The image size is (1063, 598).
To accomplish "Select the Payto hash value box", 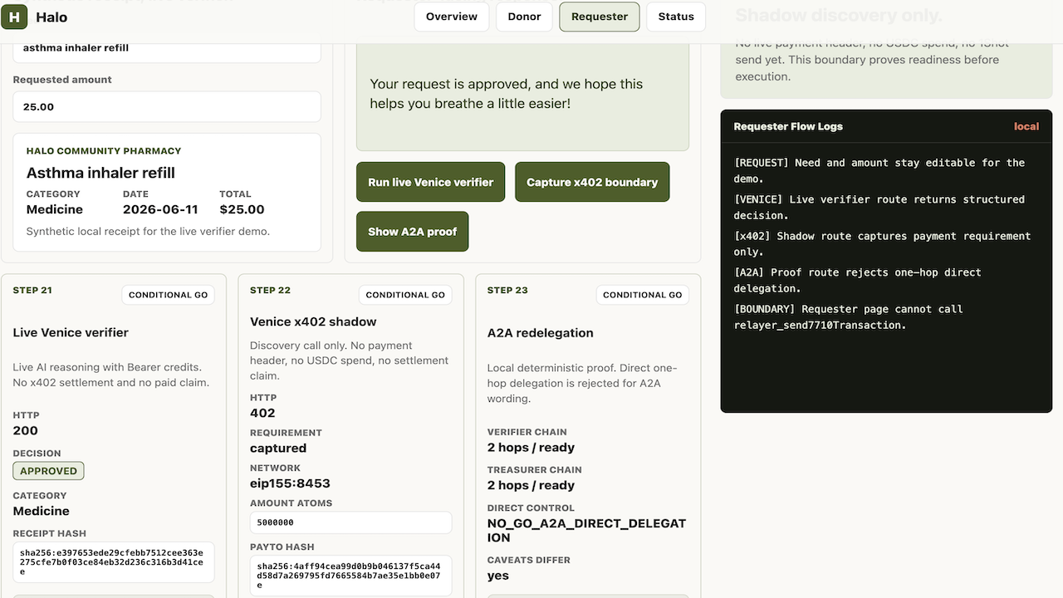I will tap(350, 576).
